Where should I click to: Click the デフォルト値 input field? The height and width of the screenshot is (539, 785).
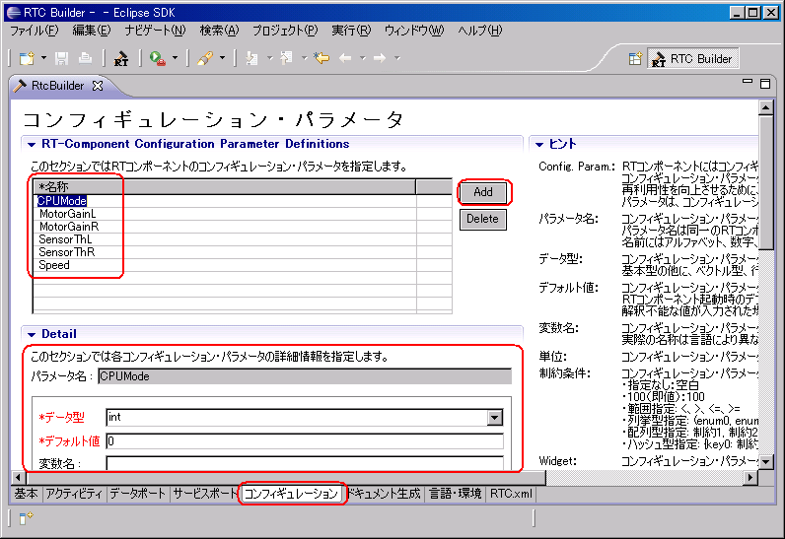pos(305,441)
